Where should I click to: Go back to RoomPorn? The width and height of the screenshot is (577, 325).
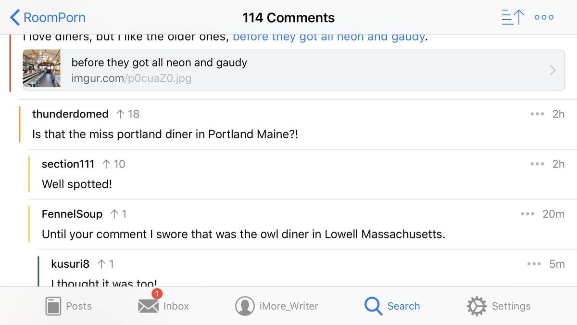[48, 17]
